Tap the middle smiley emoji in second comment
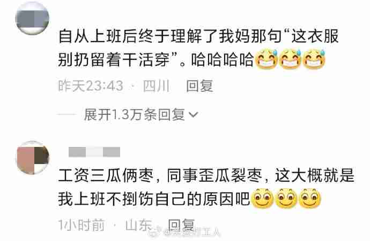 tap(286, 198)
